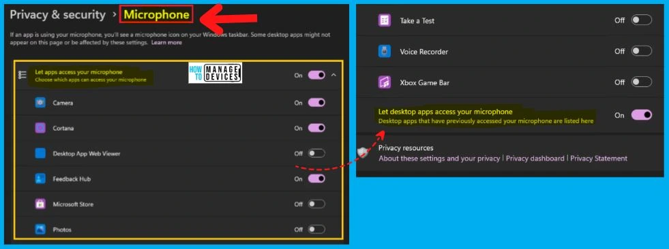Disable Cortana microphone access switch
The image size is (669, 249).
point(316,128)
